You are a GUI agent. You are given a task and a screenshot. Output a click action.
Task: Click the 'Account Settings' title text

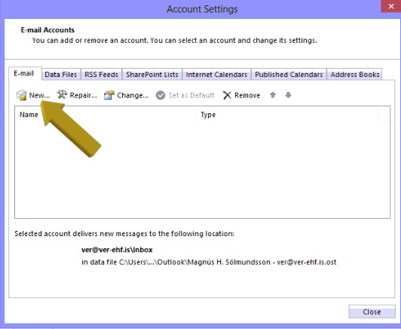pos(202,9)
